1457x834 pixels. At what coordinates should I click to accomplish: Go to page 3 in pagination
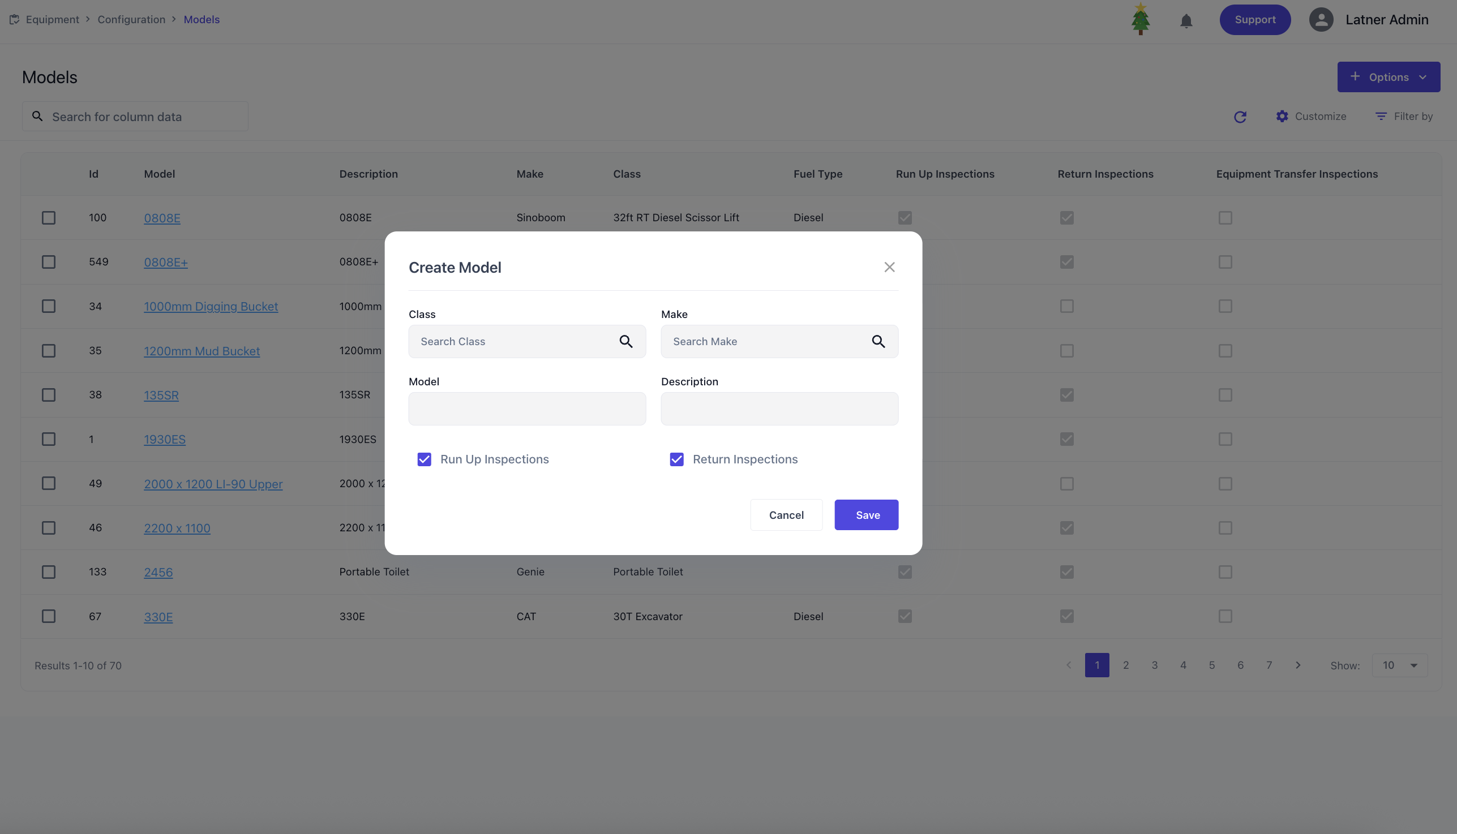coord(1155,665)
